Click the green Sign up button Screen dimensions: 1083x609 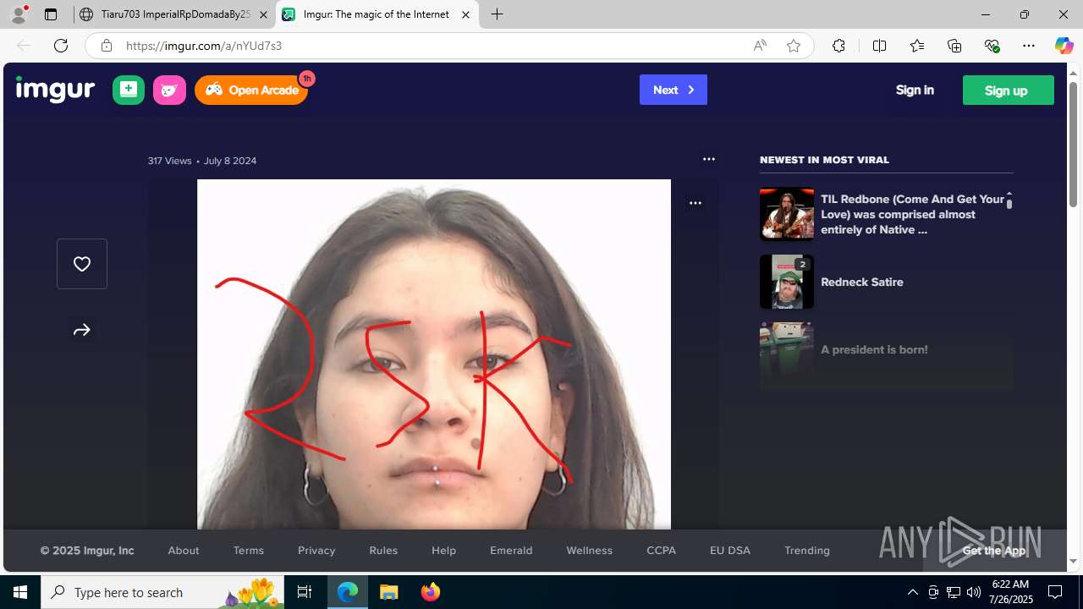click(x=1008, y=91)
